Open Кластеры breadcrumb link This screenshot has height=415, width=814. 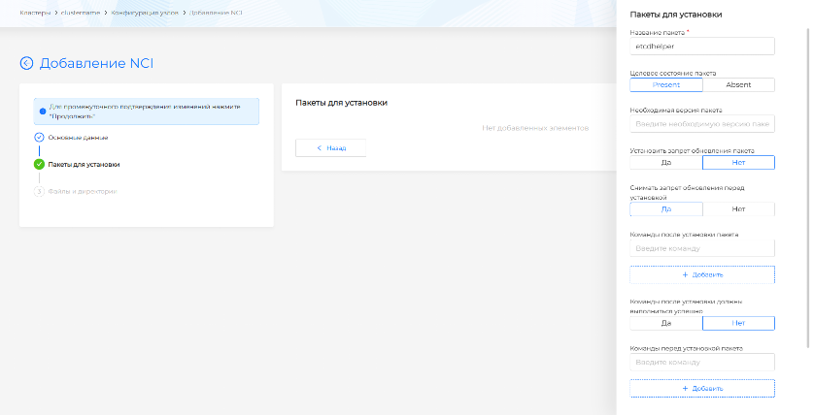35,12
